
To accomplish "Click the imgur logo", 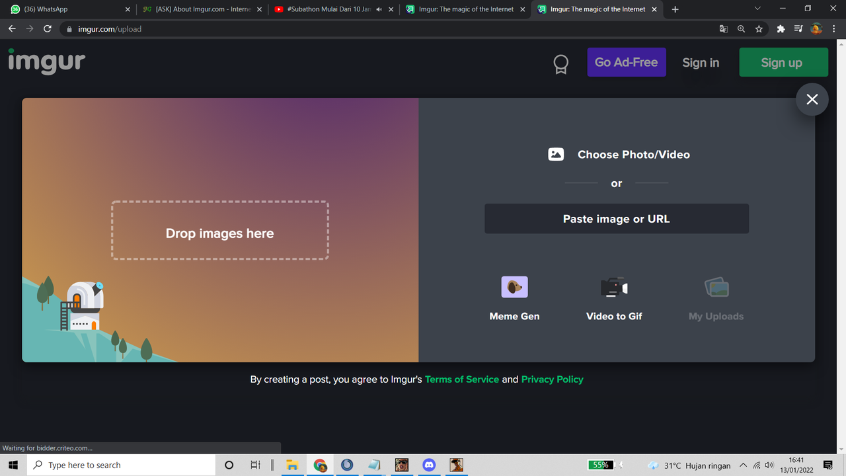I will click(47, 61).
